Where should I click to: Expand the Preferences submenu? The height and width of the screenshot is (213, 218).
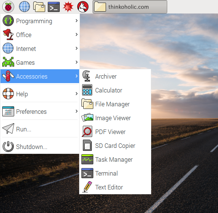click(x=40, y=111)
